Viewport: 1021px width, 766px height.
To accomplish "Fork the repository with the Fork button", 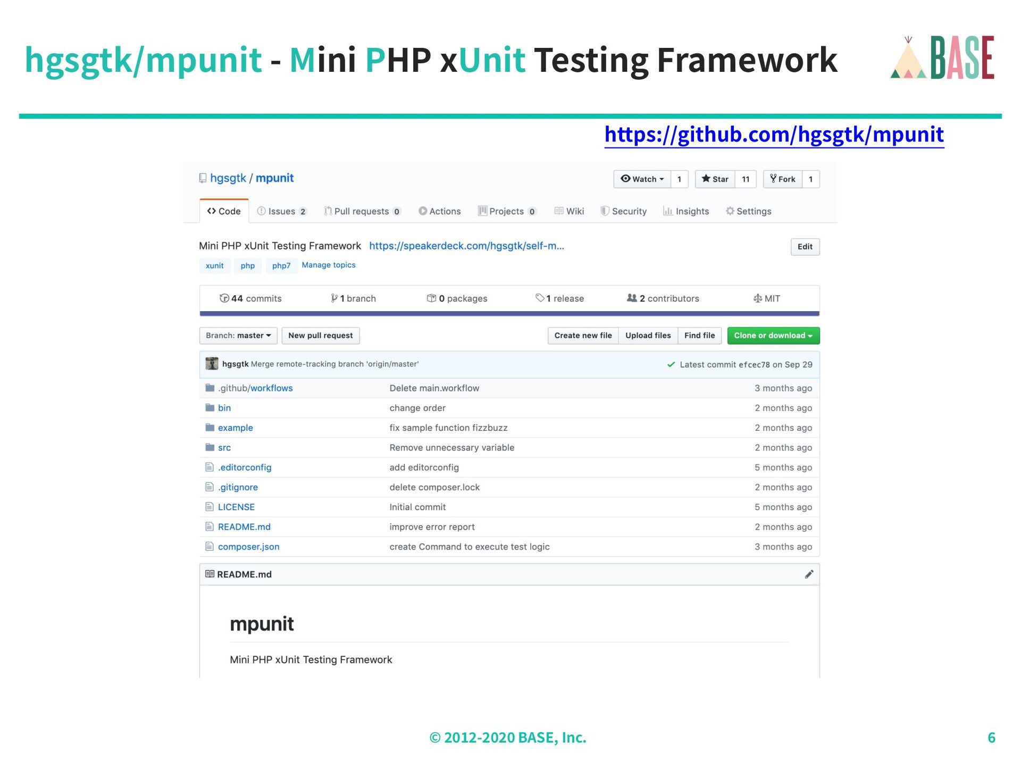I will [783, 179].
